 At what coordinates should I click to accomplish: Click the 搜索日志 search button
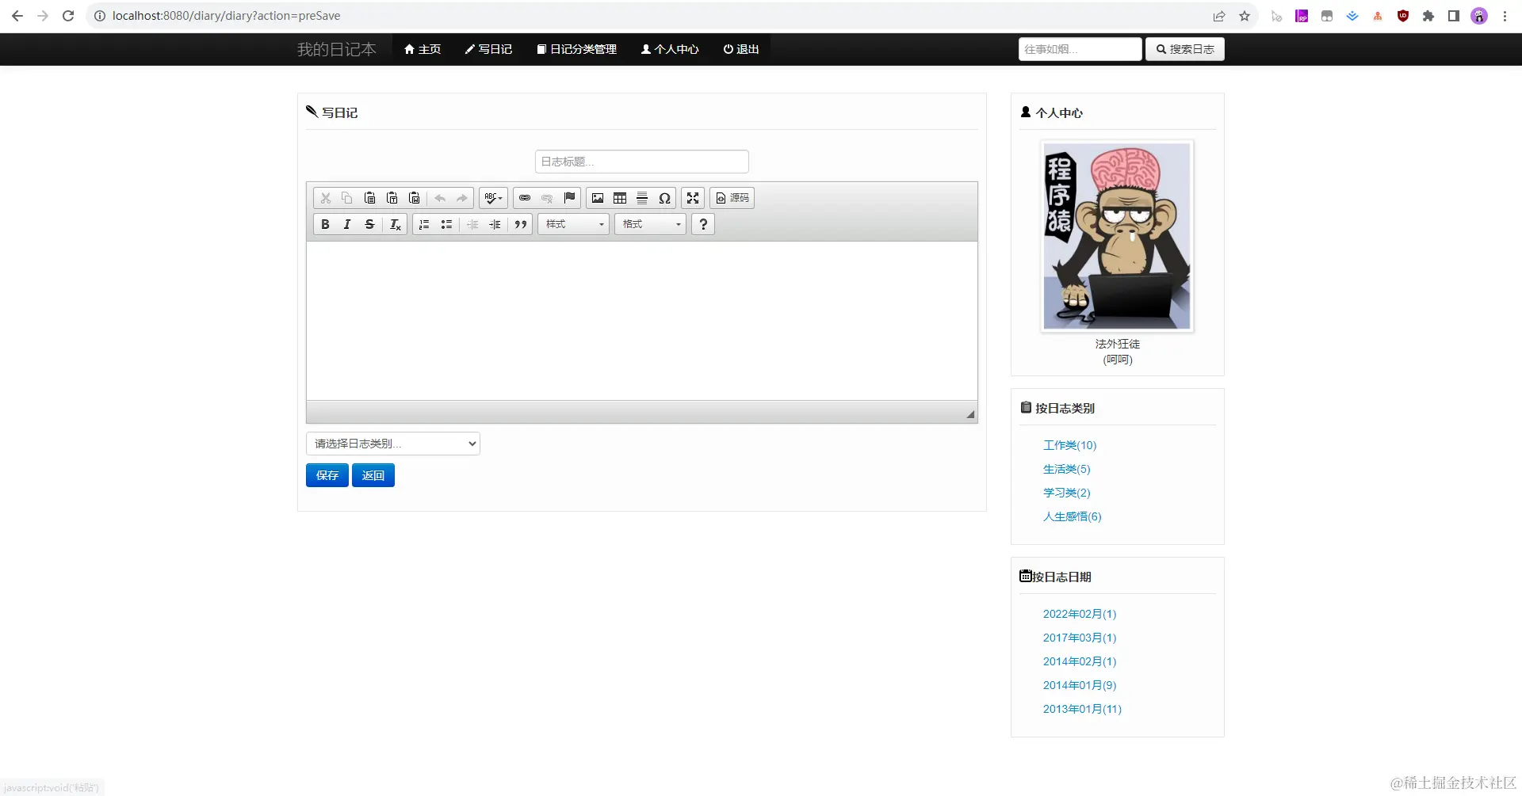click(1185, 49)
